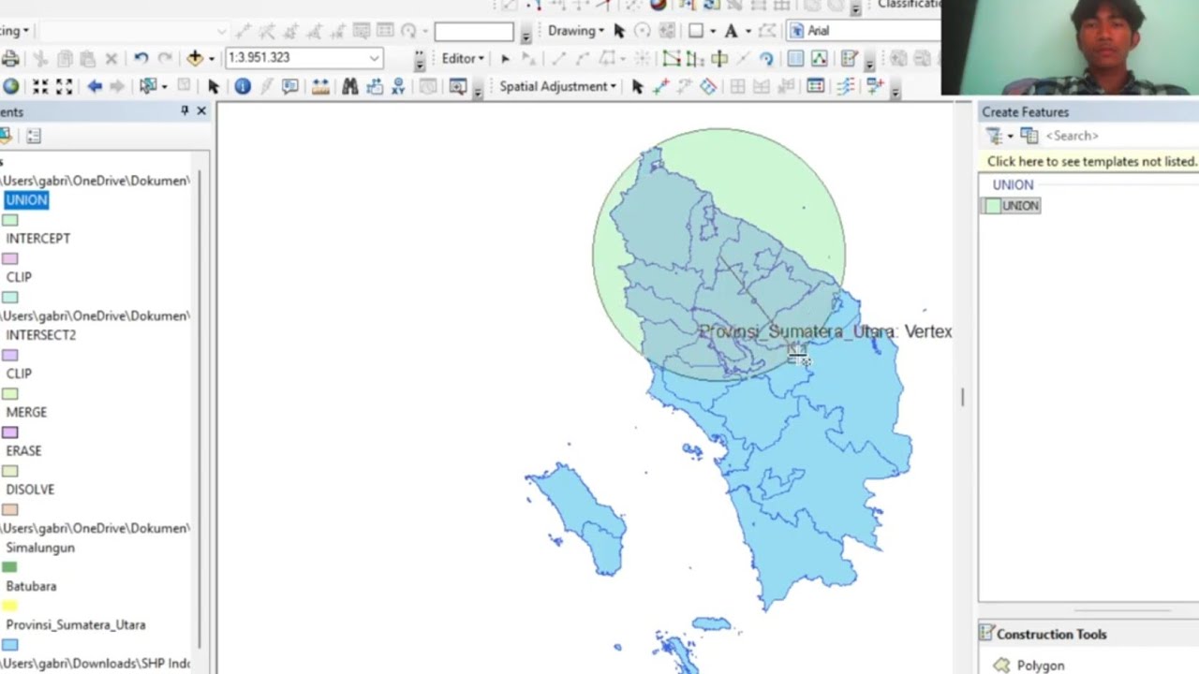Image resolution: width=1199 pixels, height=674 pixels.
Task: Open the Add Data dropdown arrow
Action: [x=211, y=58]
